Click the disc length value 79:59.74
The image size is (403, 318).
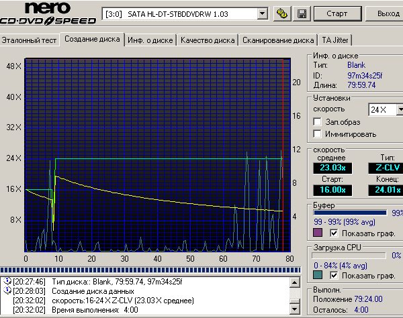(361, 85)
